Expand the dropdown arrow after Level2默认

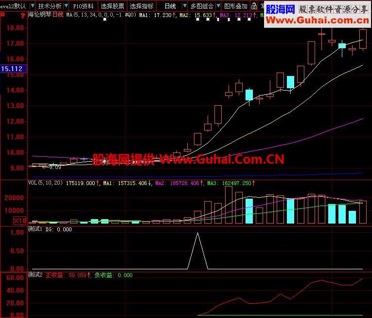pyautogui.click(x=33, y=6)
